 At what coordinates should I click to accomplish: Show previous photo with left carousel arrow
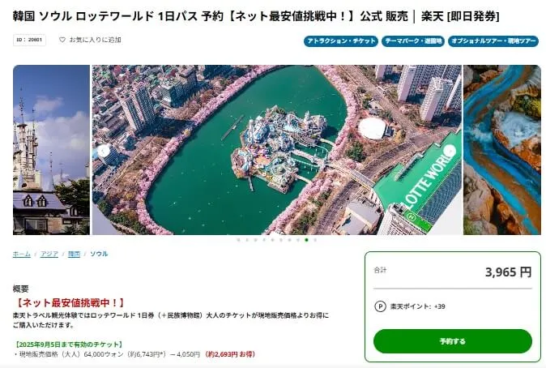pos(104,152)
